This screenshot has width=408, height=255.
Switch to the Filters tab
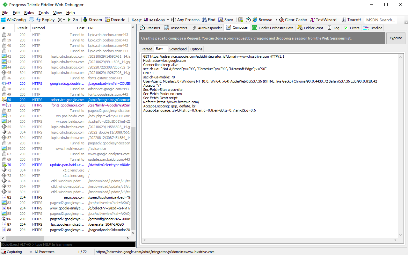[x=352, y=28]
